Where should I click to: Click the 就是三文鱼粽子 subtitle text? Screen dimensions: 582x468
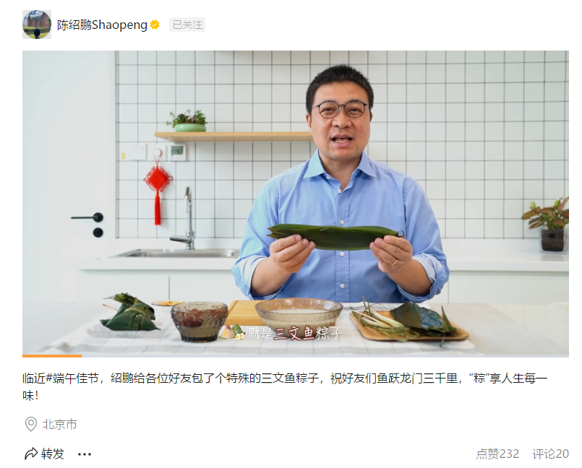pyautogui.click(x=294, y=333)
